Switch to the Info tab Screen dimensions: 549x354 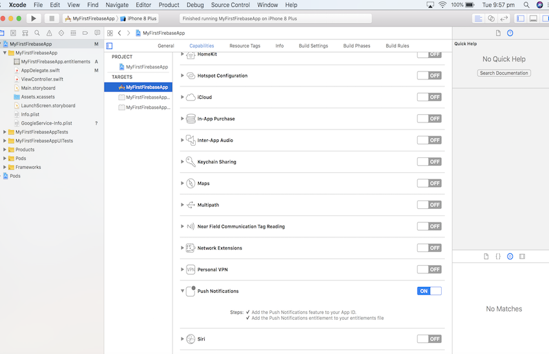pos(280,46)
